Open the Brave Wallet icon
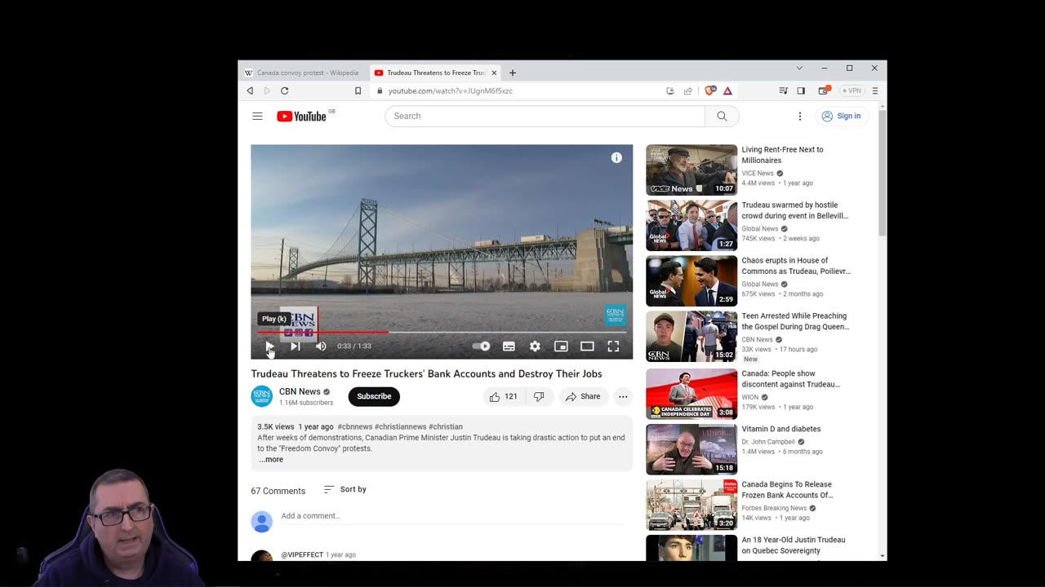1045x587 pixels. 824,90
